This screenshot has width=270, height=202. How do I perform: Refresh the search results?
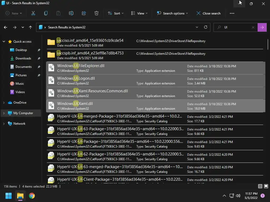tap(206, 27)
